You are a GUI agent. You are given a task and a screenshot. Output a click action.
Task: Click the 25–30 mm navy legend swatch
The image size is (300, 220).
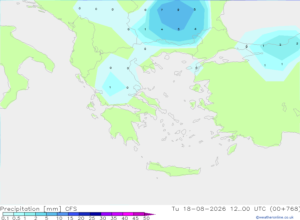(95, 214)
